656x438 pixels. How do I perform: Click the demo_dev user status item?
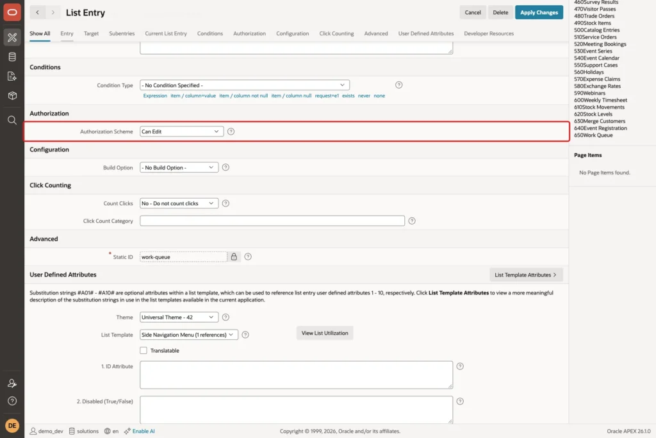[x=46, y=431]
